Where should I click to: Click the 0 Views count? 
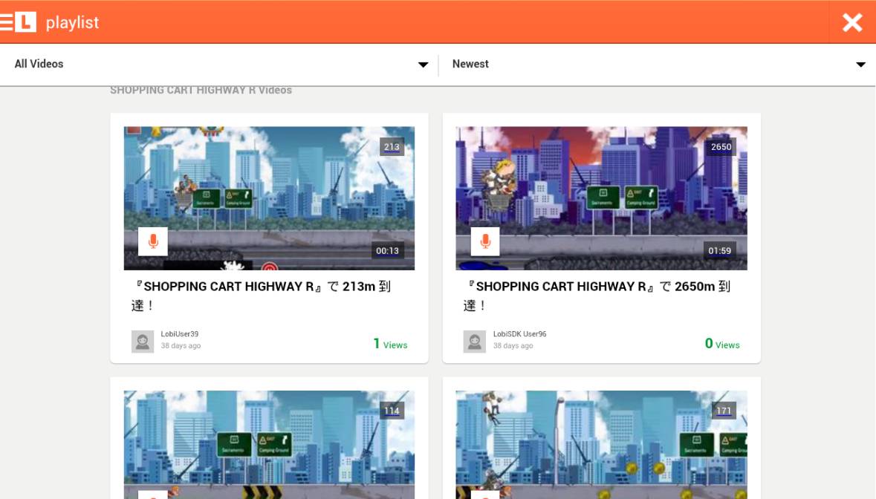721,344
